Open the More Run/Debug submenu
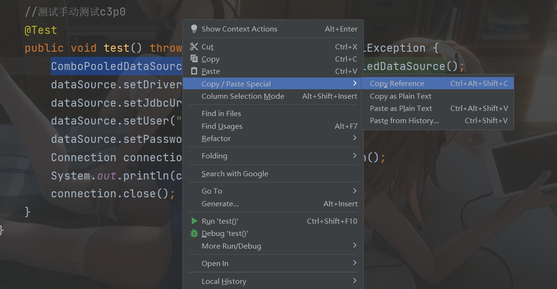This screenshot has width=557, height=289. tap(231, 246)
